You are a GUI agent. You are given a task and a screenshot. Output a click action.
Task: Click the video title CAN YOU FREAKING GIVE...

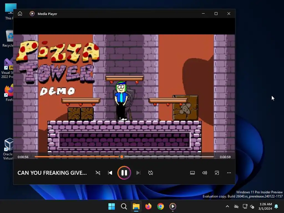click(x=52, y=173)
